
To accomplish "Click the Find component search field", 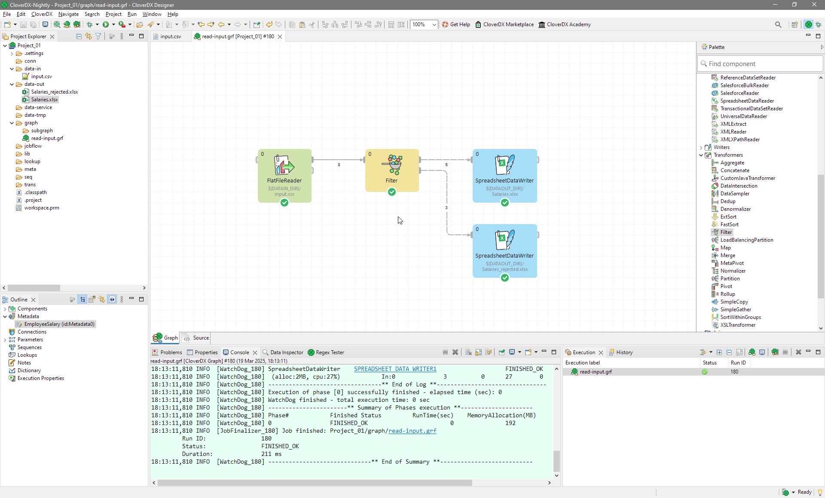I will [759, 64].
